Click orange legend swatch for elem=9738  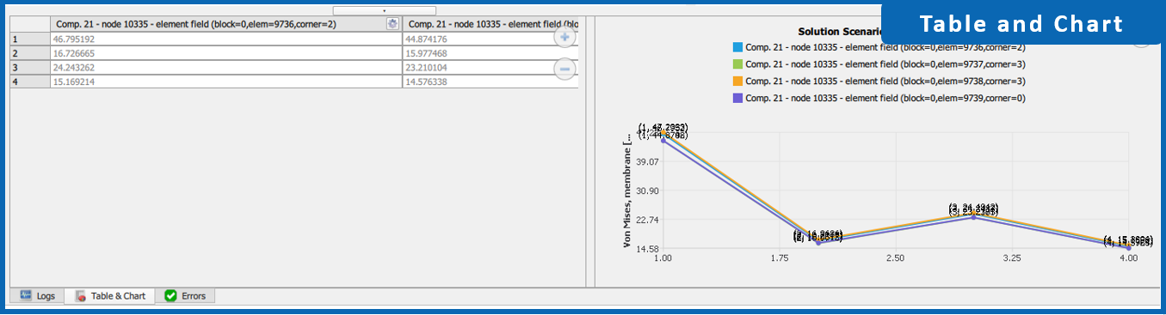tap(737, 81)
